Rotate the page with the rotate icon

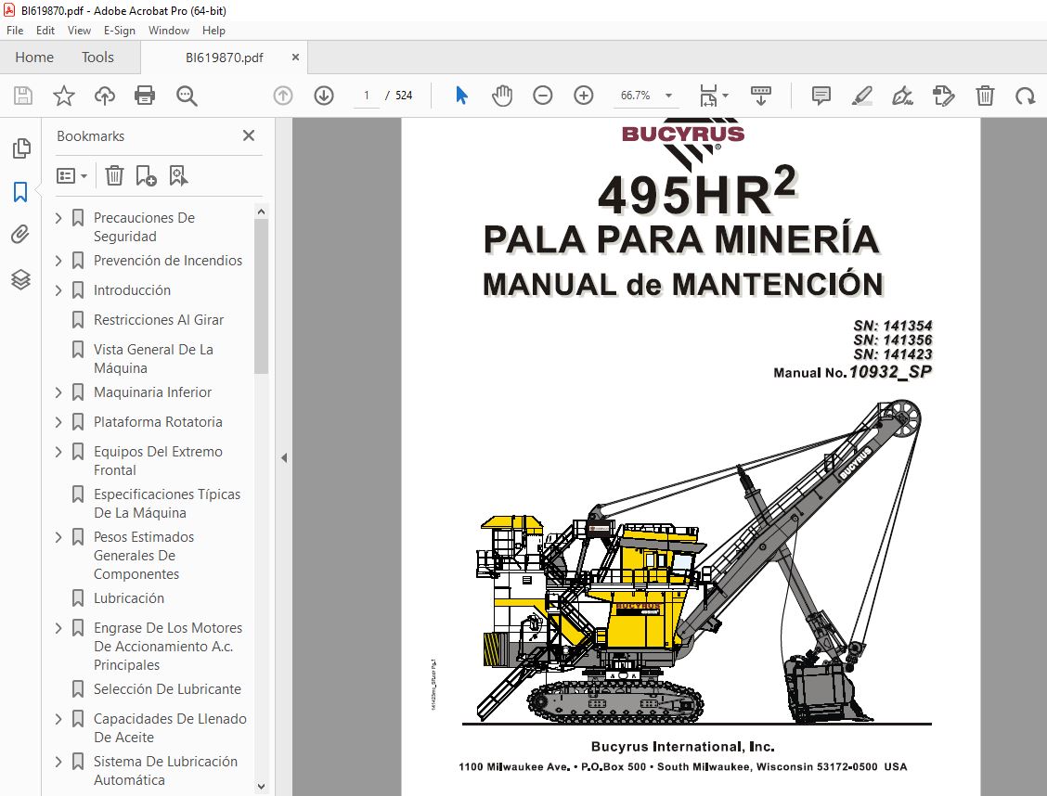point(1025,96)
